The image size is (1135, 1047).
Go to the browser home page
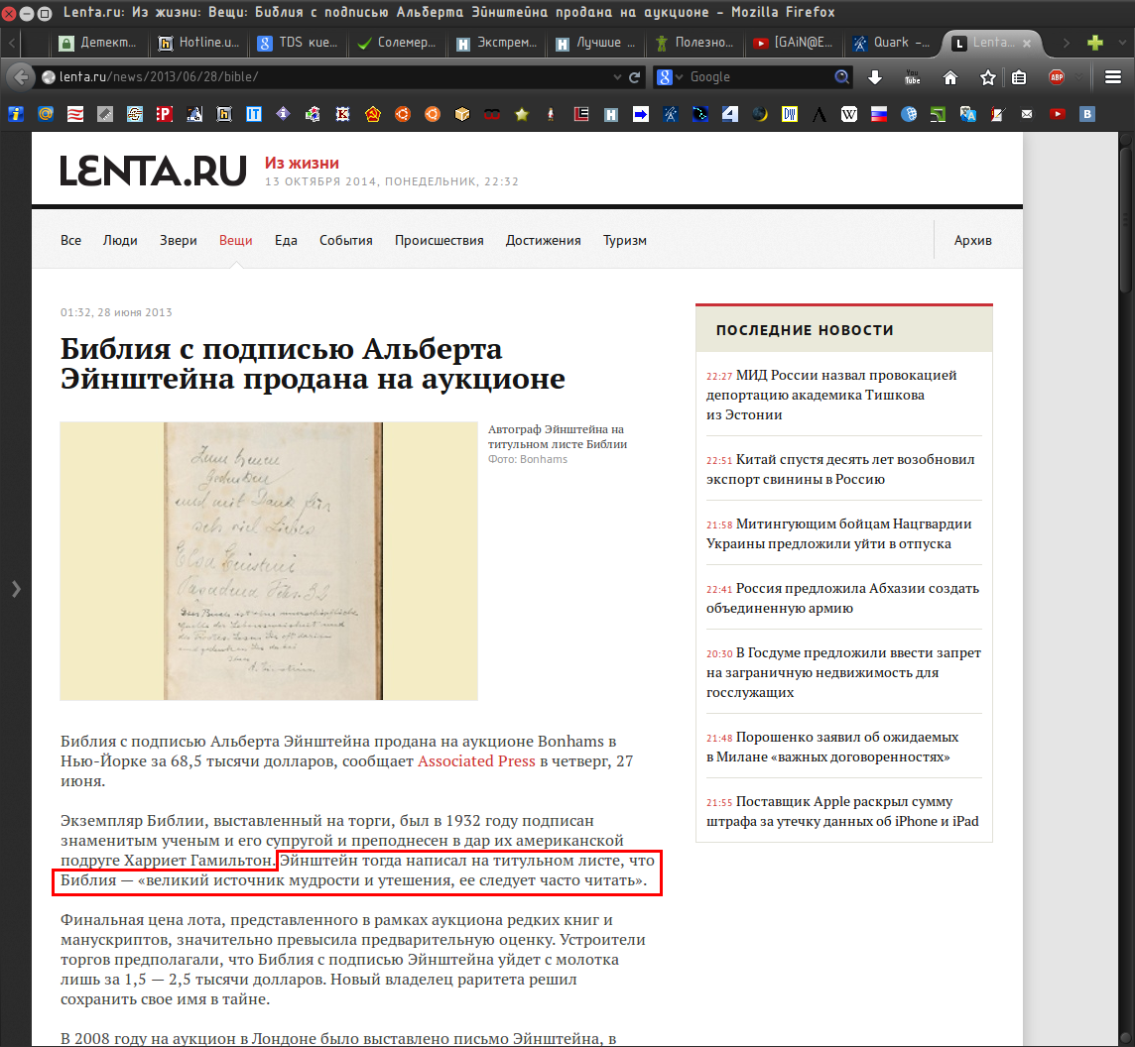[x=950, y=77]
